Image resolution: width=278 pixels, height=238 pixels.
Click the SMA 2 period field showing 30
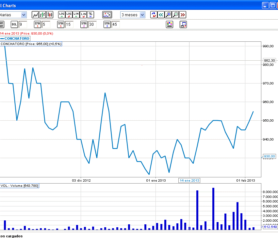92,24
